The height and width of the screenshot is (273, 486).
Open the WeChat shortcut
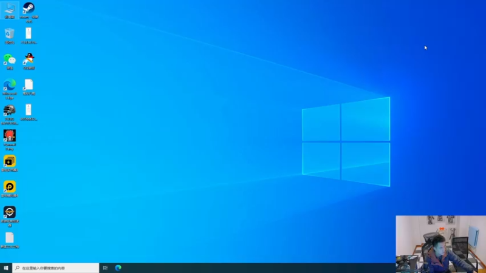tap(10, 61)
